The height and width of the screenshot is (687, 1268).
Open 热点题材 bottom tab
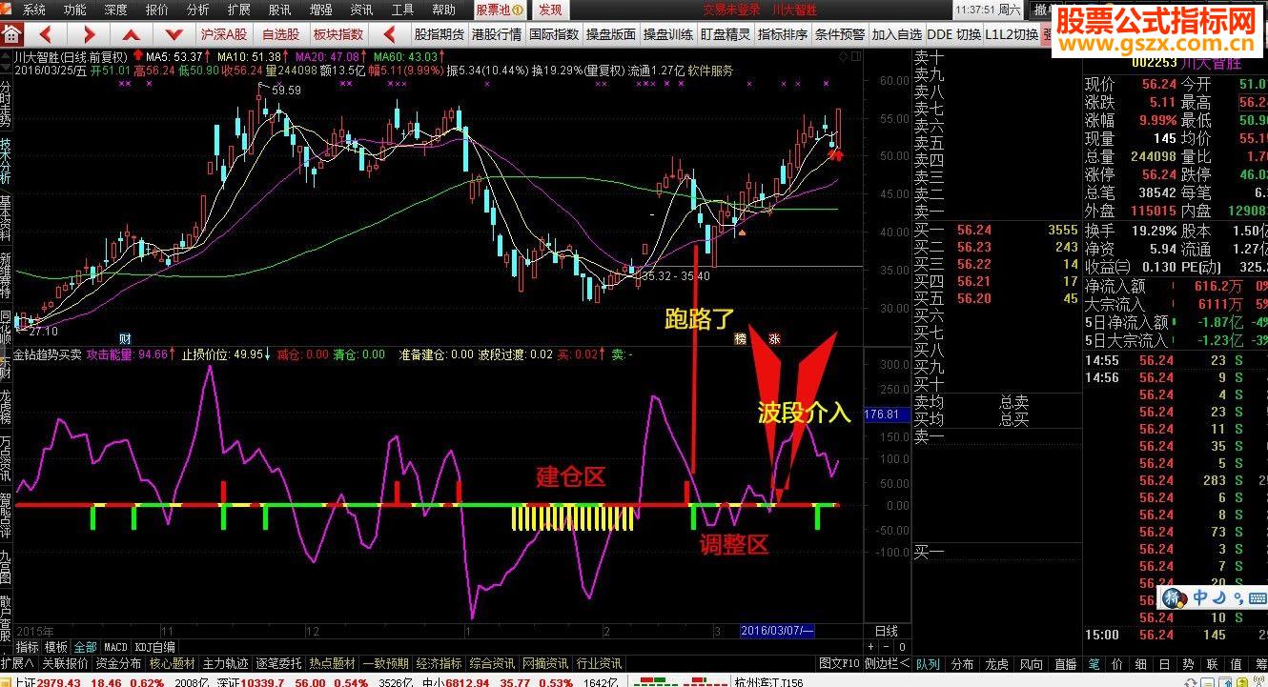click(x=332, y=663)
